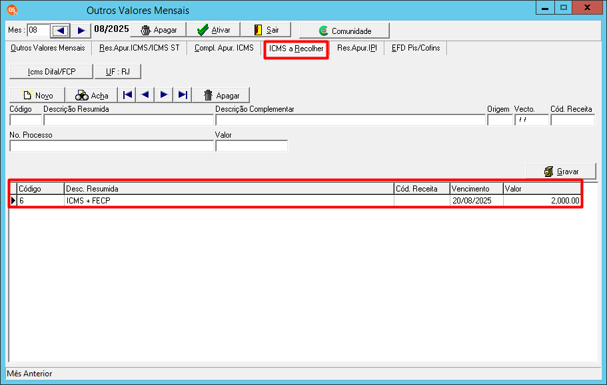Save entry with Gravar button
This screenshot has width=607, height=385.
(560, 172)
